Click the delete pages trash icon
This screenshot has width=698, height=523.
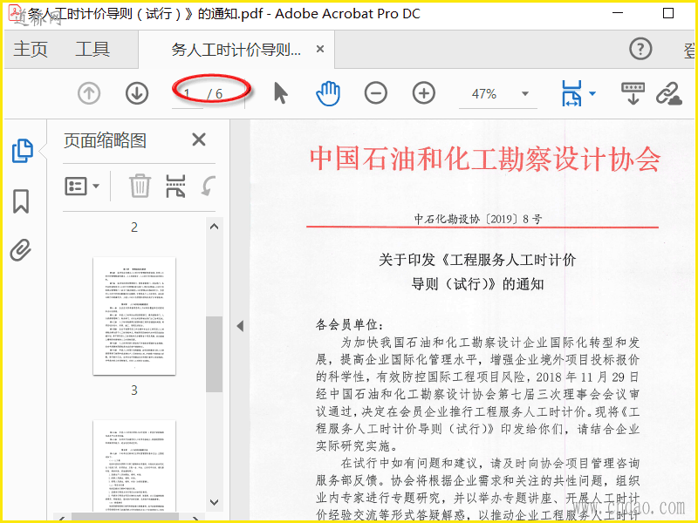tap(140, 186)
